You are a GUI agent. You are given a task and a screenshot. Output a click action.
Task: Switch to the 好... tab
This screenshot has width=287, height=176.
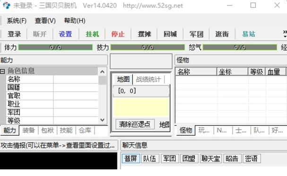pyautogui.click(x=277, y=131)
